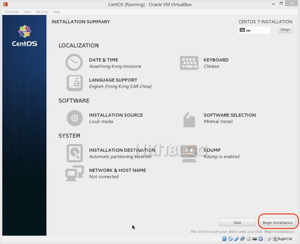The image size is (300, 244).
Task: Click 'Chinese' keyboard value text
Action: click(212, 66)
